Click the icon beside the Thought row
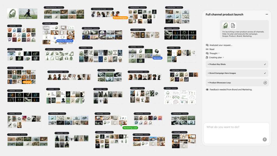This screenshot has height=156, width=277. click(207, 53)
